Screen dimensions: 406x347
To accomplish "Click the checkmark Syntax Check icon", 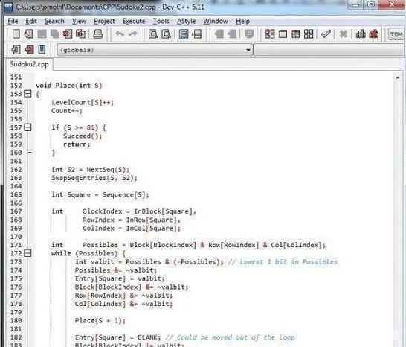I will (x=326, y=34).
